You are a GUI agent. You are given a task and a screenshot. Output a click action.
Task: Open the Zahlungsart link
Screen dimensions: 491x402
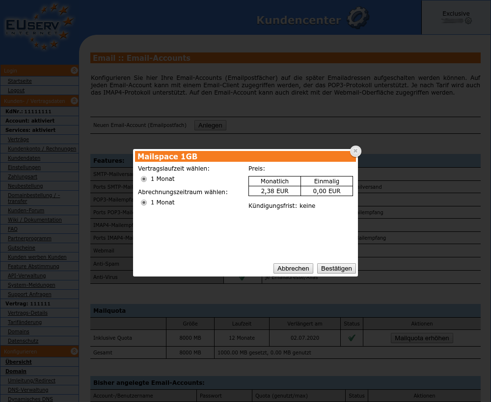point(23,176)
